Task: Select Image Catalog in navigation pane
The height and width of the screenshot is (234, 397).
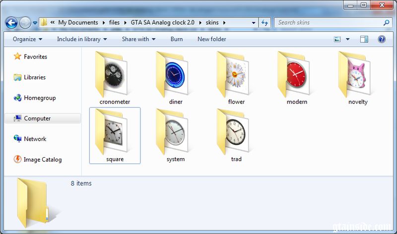Action: [x=38, y=159]
